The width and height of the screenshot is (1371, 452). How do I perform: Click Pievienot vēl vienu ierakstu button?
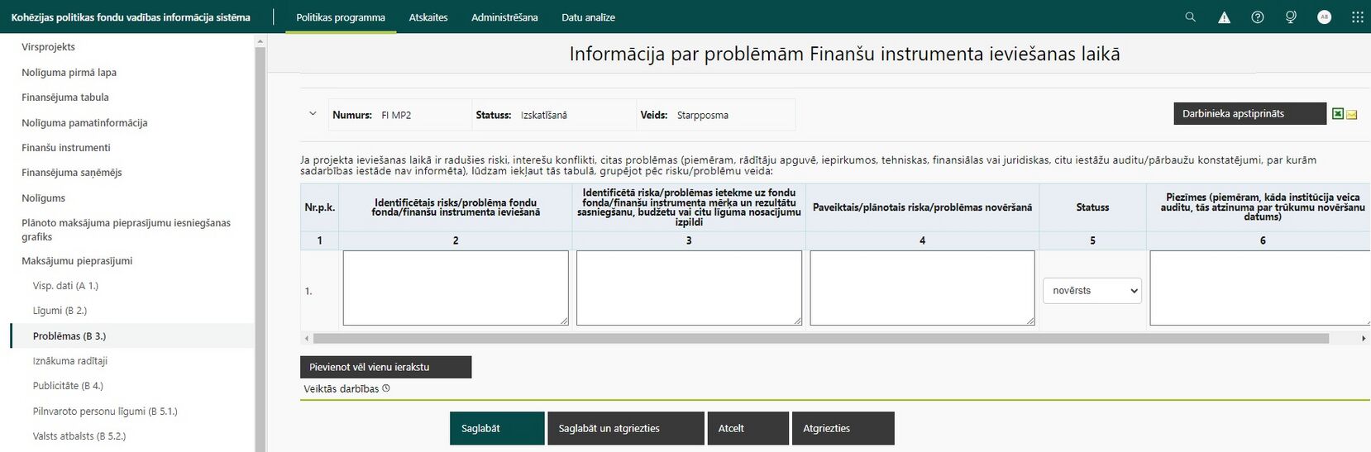point(385,367)
